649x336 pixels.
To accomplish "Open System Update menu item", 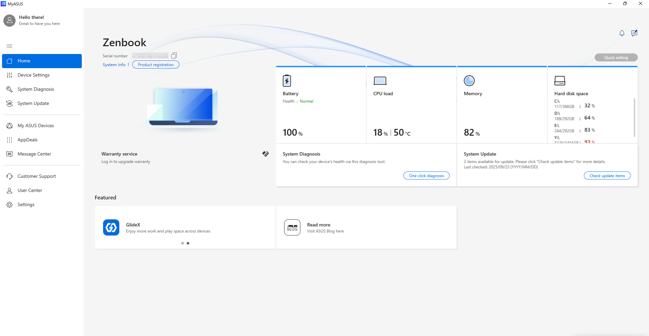I will point(42,103).
